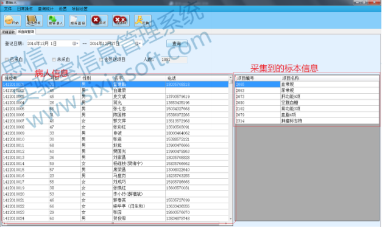The image size is (382, 227).
Task: Select patient row 1412010015
Action: point(115,170)
